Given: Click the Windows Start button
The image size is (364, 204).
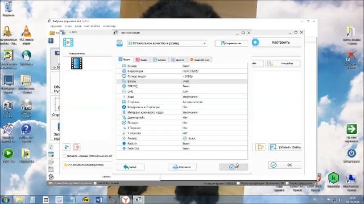Looking at the screenshot, I should 5,199.
